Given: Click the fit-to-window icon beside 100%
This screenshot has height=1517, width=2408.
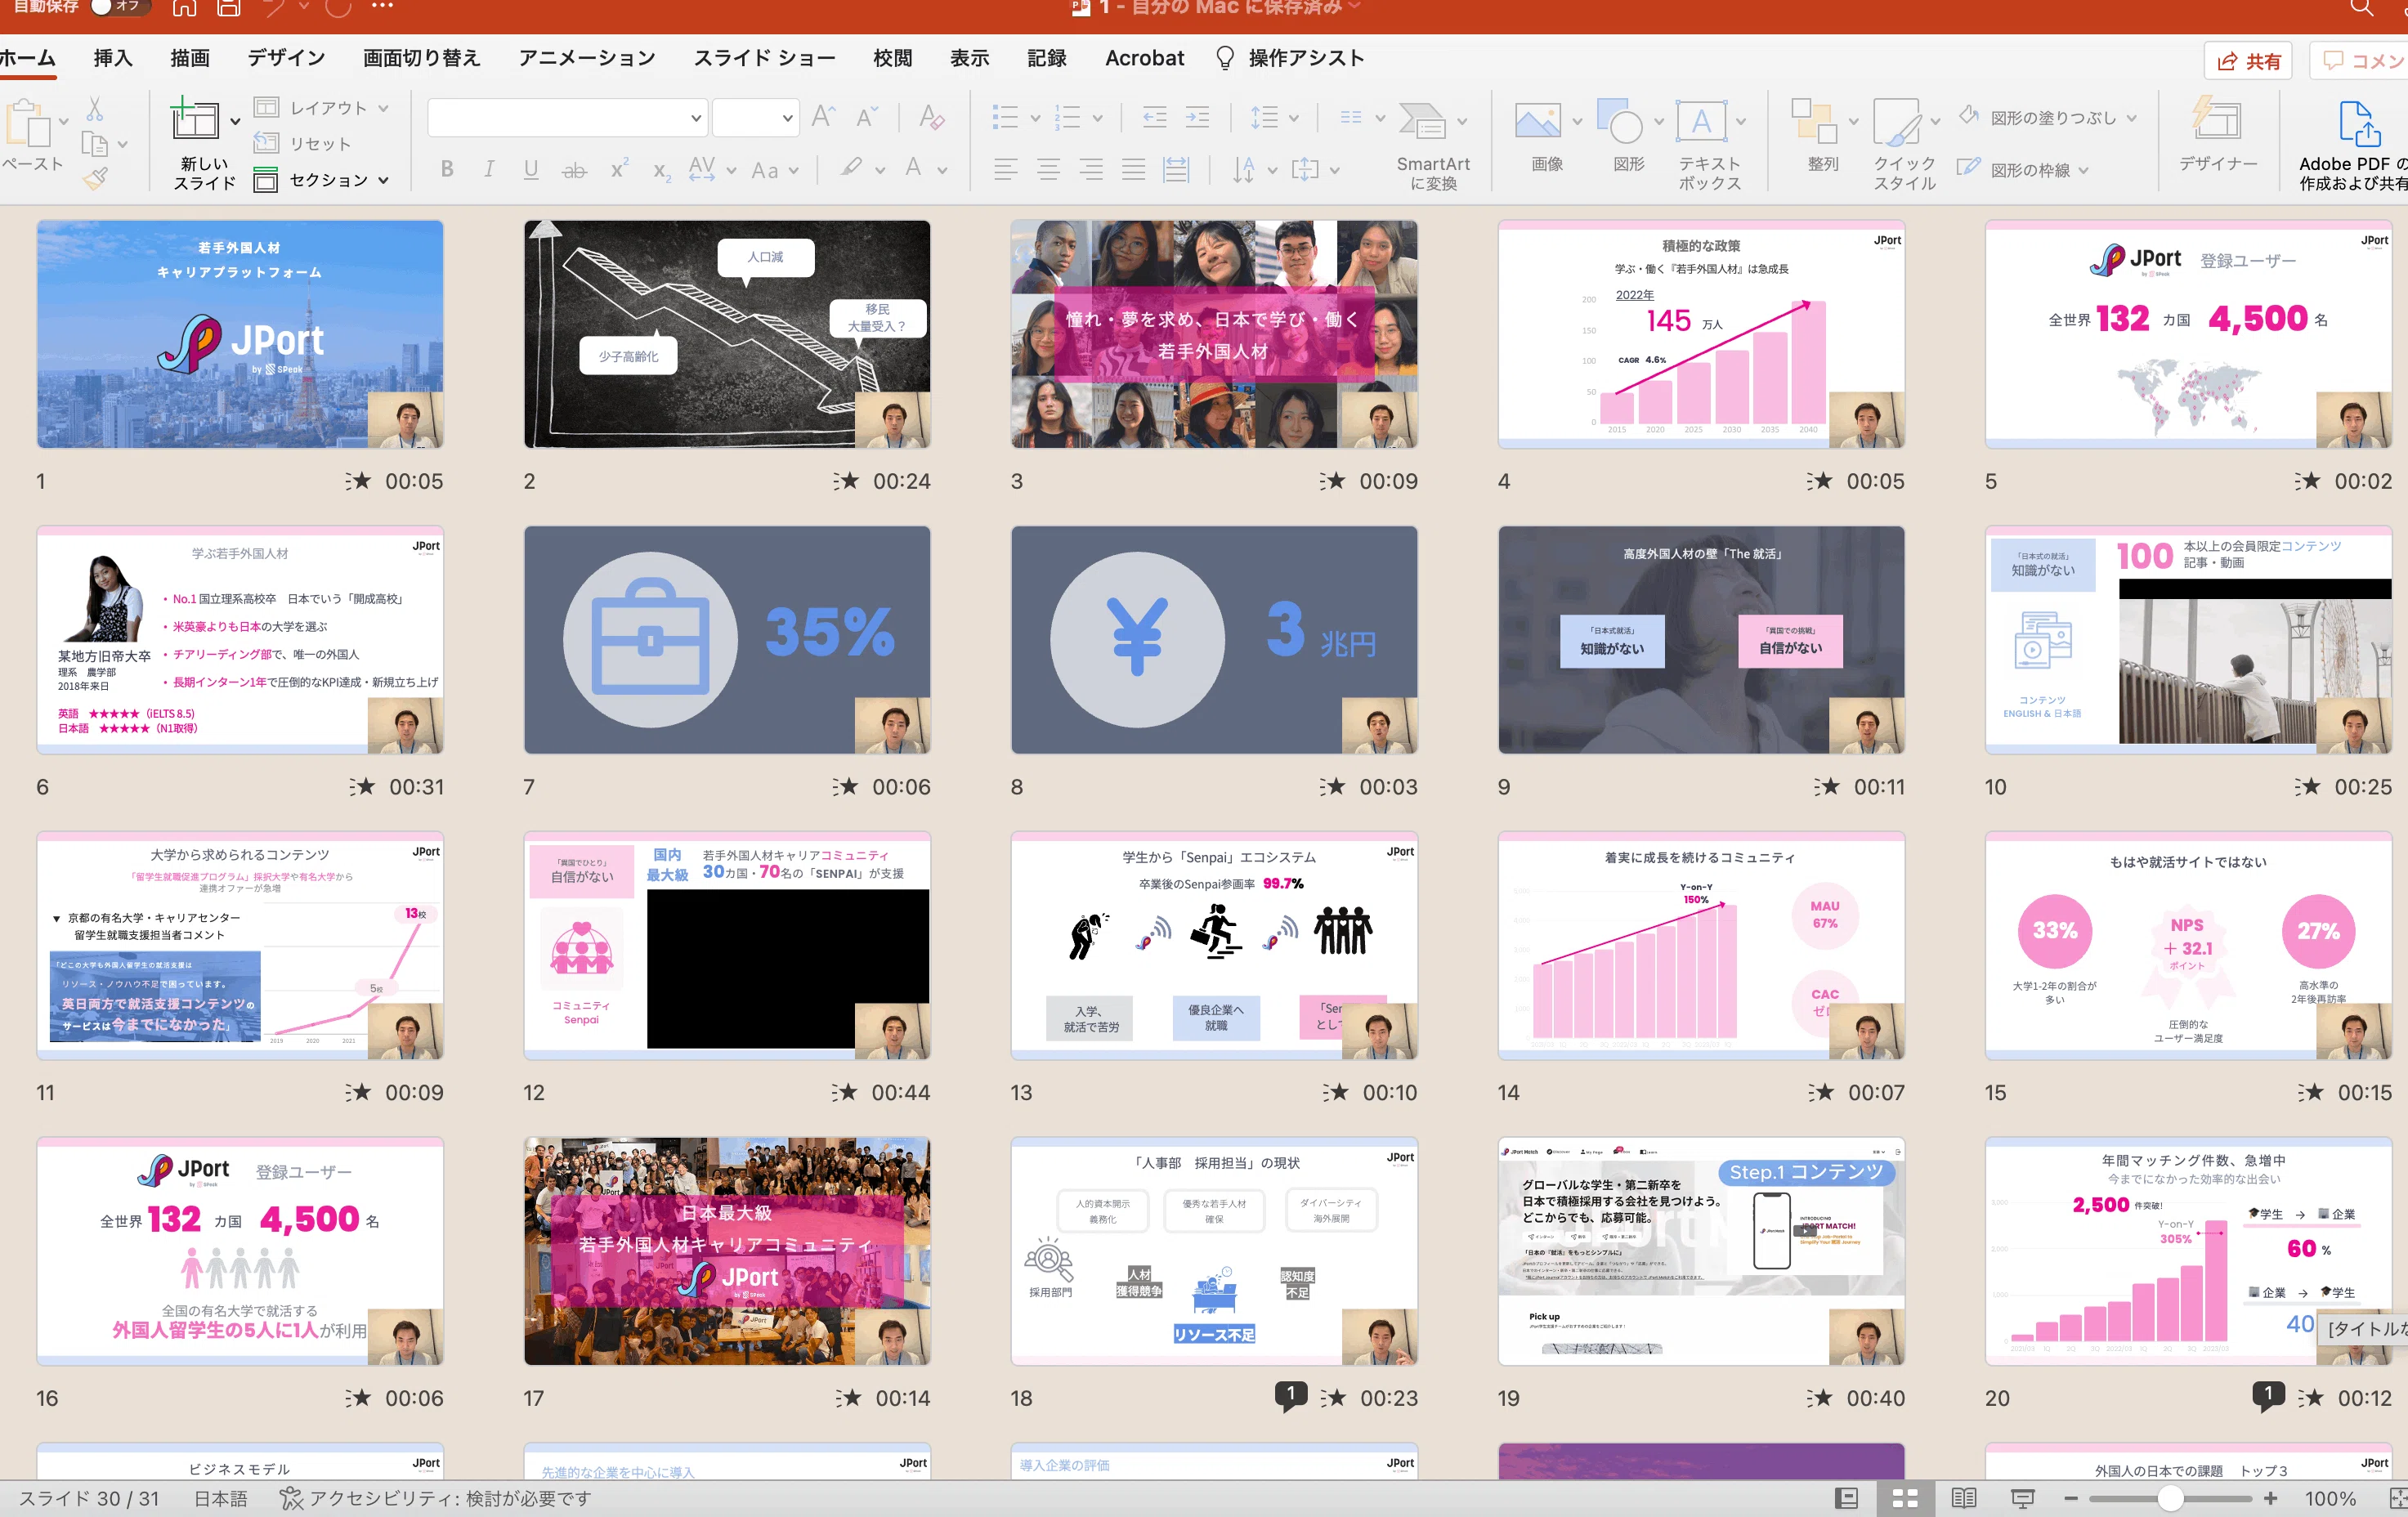Looking at the screenshot, I should [x=2397, y=1498].
